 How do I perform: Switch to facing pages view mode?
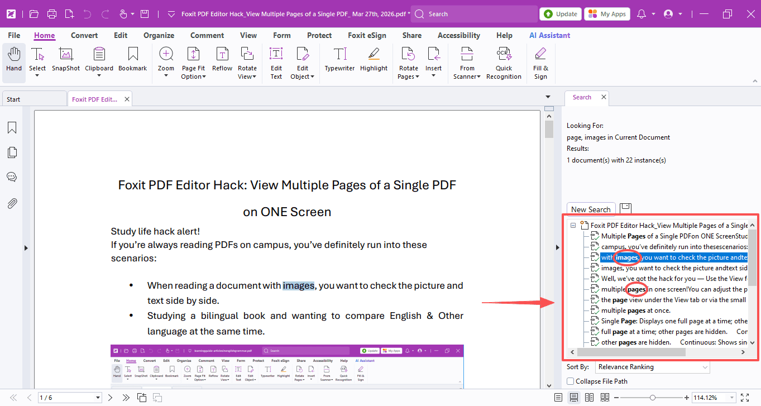point(589,398)
